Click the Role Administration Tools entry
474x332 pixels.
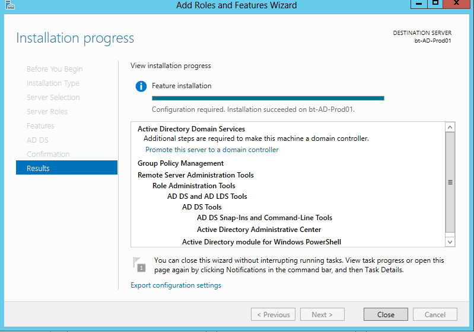point(194,186)
